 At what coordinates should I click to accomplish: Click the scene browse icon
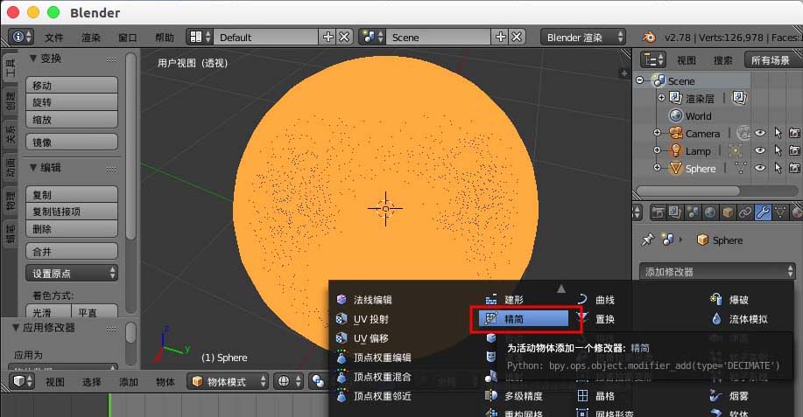pyautogui.click(x=373, y=38)
